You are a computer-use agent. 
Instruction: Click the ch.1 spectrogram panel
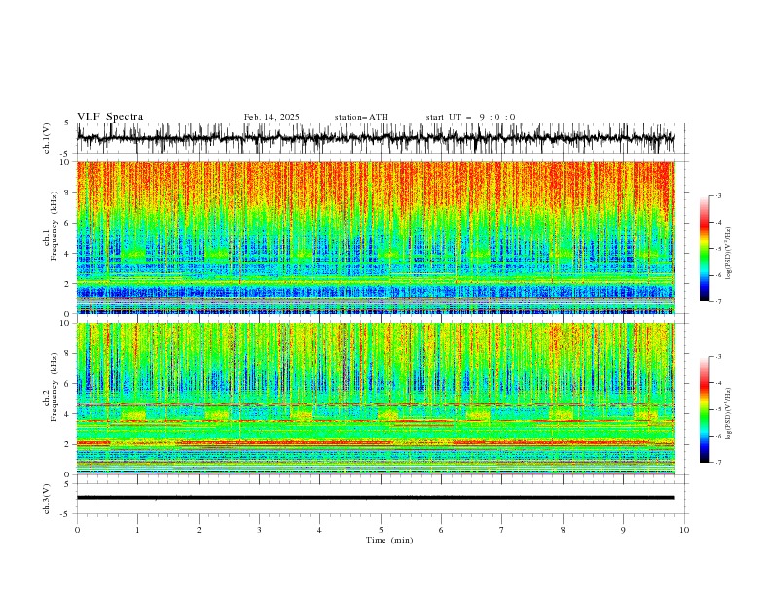tap(376, 237)
